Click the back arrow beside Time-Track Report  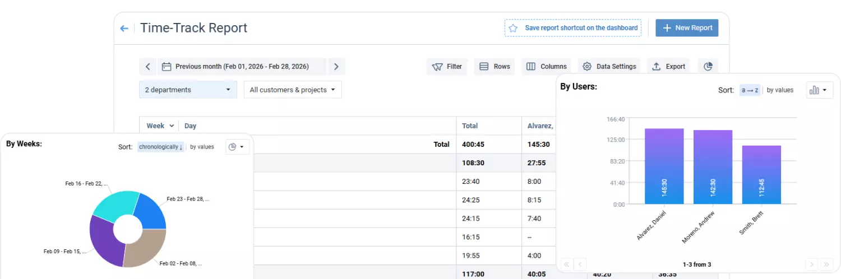click(x=124, y=29)
